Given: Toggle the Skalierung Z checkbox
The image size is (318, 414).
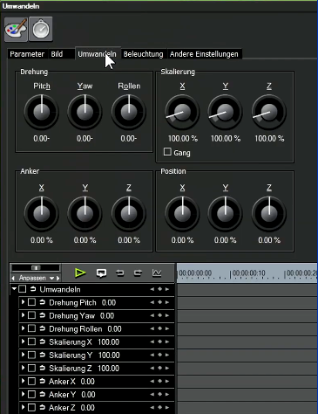Looking at the screenshot, I should pos(31,368).
